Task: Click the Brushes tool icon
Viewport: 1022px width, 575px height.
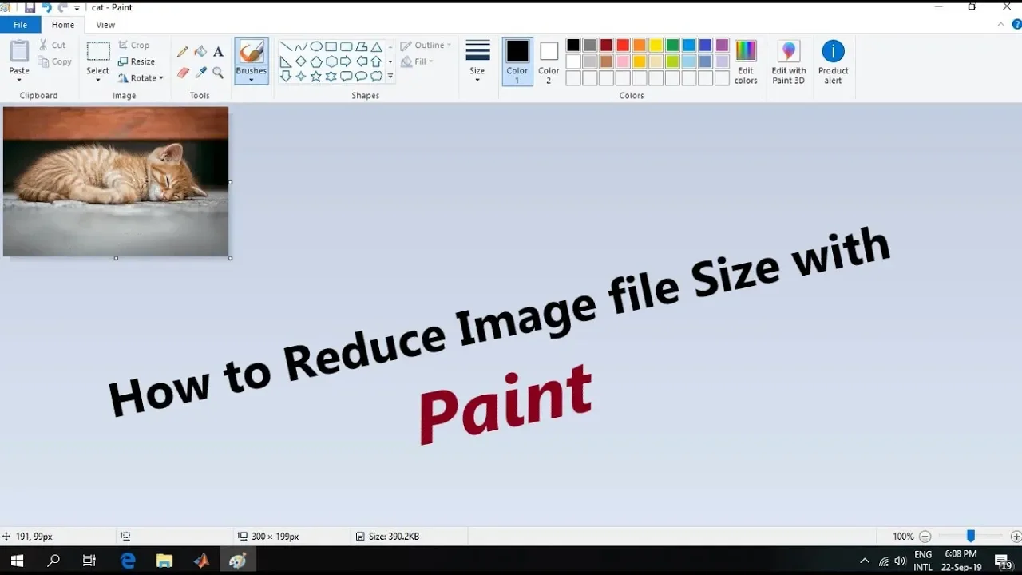Action: click(252, 53)
